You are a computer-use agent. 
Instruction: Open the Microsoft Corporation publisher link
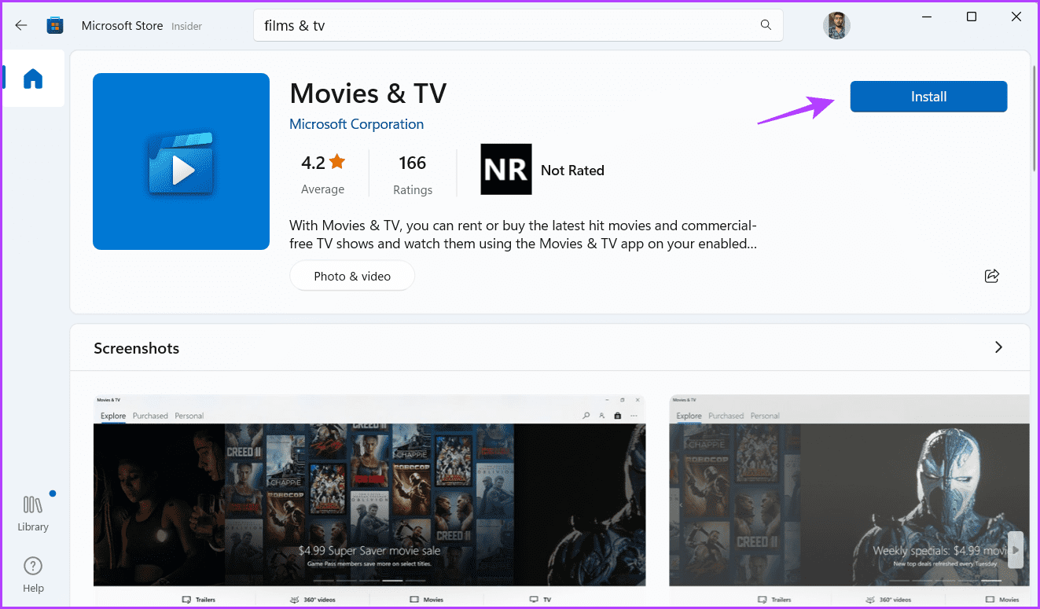[356, 124]
